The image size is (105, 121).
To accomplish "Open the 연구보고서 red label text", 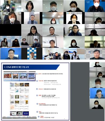I will point(41,89).
